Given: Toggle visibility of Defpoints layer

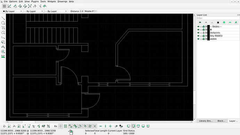Looking at the screenshot, I should [198, 33].
